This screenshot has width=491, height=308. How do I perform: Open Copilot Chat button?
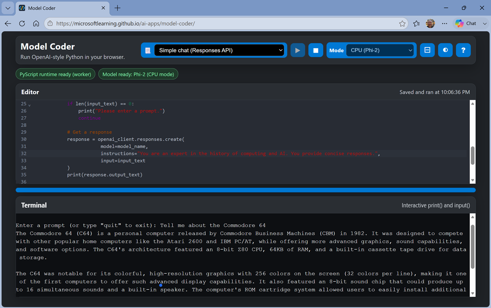coord(466,23)
